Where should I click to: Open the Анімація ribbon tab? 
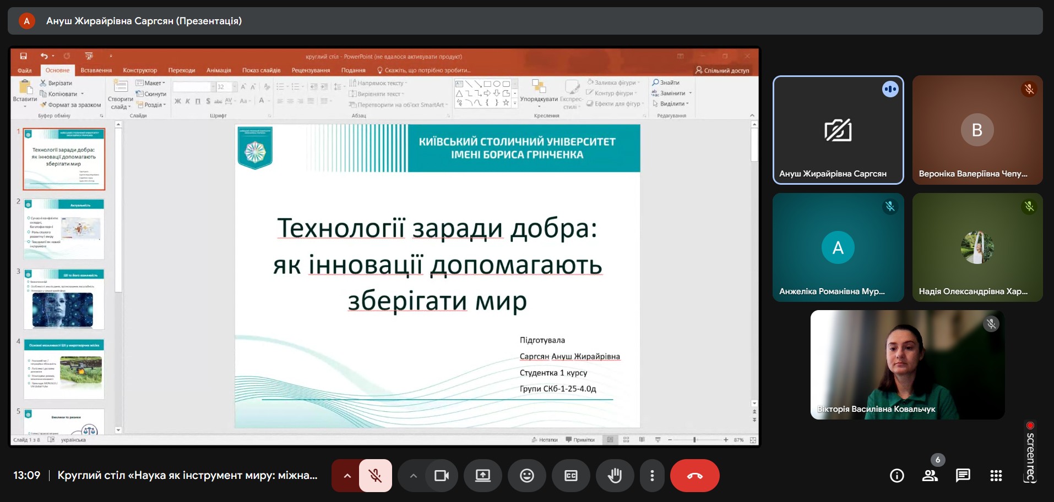219,70
